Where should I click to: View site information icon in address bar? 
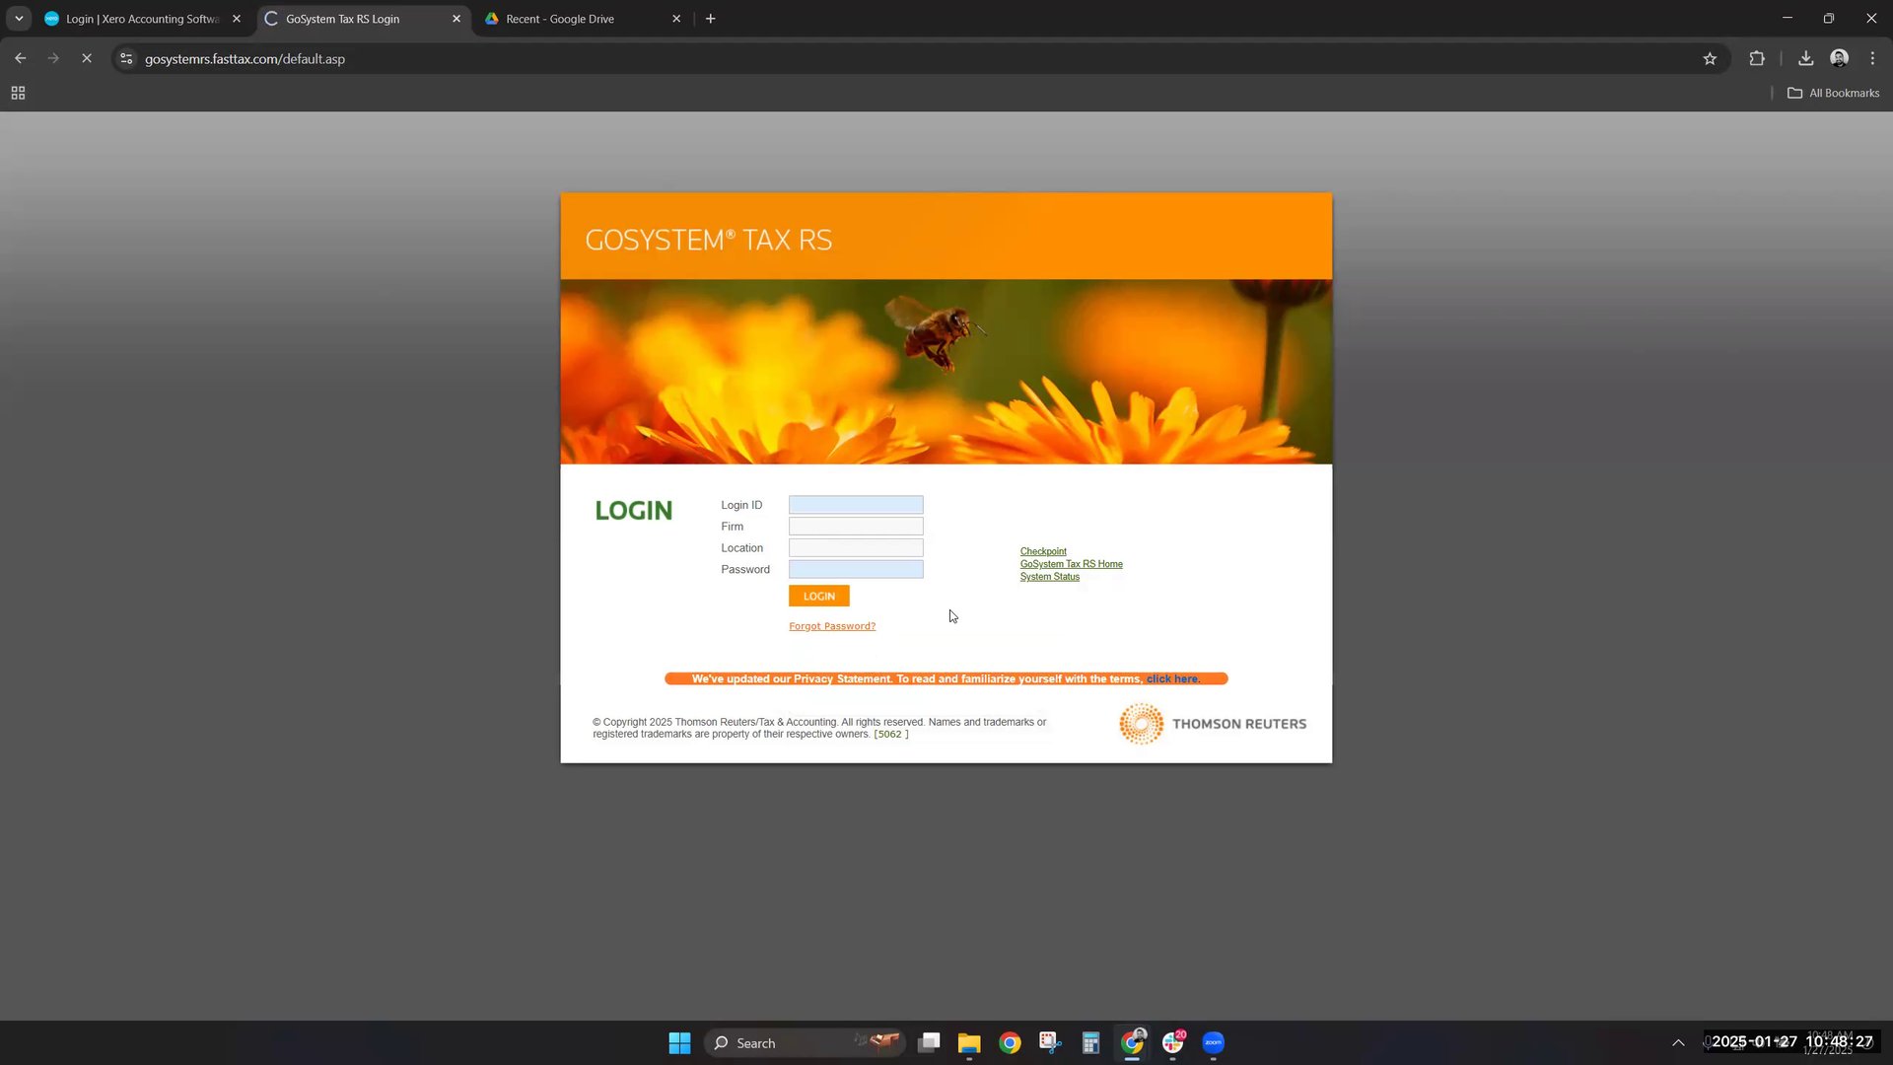(x=126, y=59)
